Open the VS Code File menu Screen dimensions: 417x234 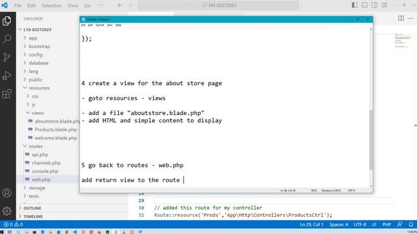pos(18,5)
